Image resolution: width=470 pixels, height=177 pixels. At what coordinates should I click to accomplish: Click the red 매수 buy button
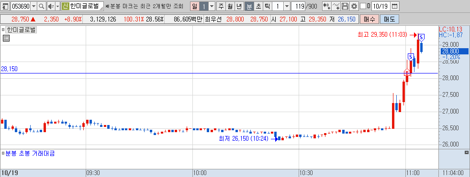pos(369,20)
